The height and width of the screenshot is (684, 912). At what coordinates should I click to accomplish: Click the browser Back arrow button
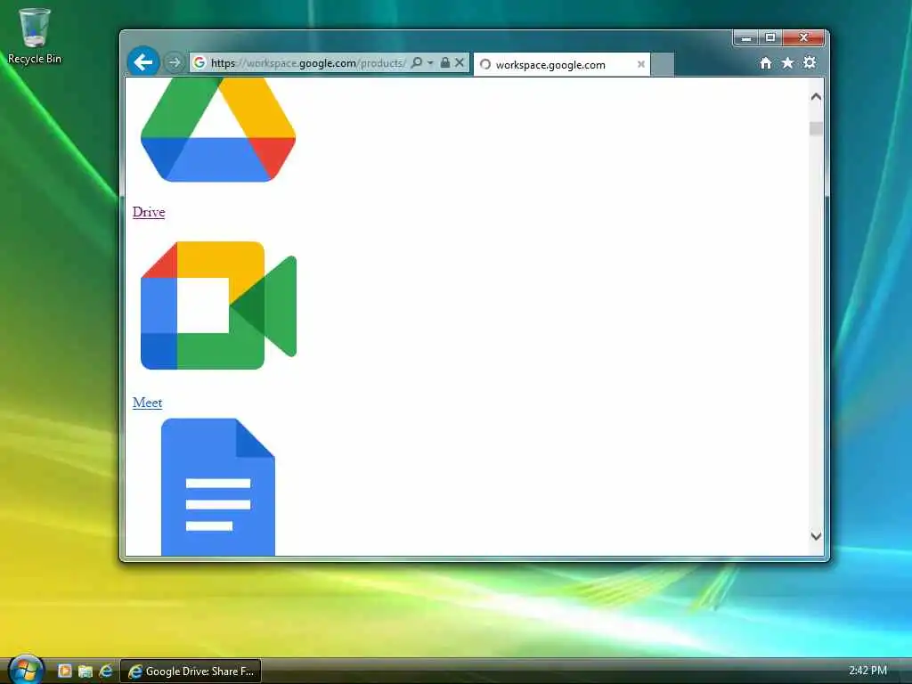tap(143, 61)
